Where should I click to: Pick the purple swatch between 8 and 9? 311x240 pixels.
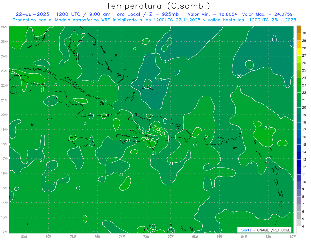coord(299,193)
